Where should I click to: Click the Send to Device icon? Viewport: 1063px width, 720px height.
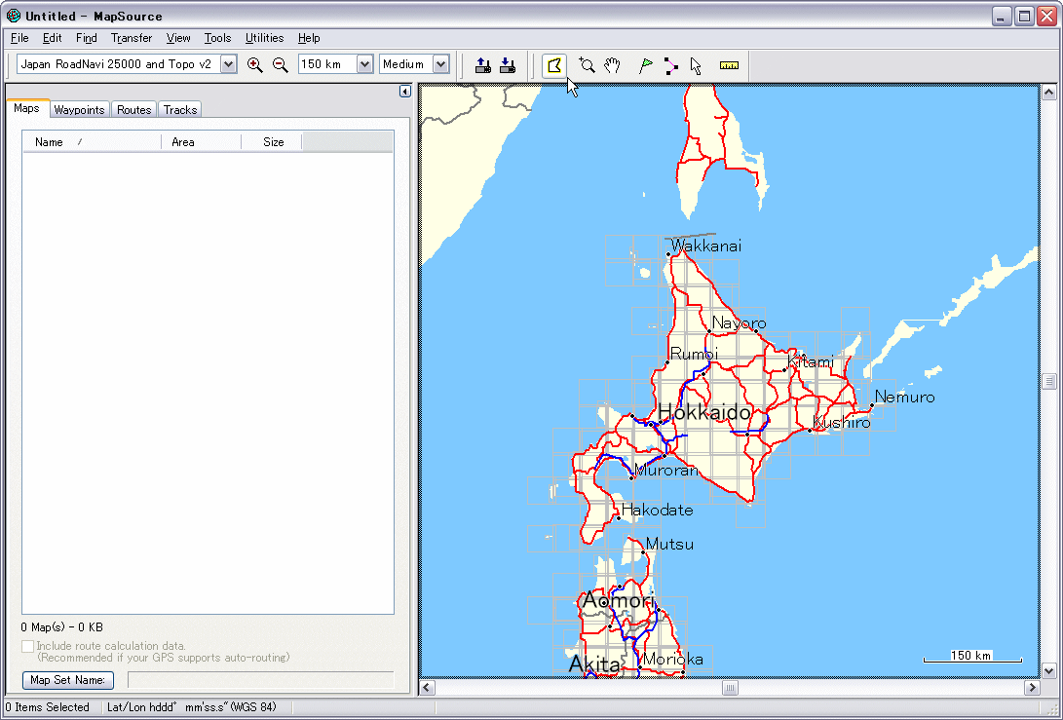[x=482, y=65]
